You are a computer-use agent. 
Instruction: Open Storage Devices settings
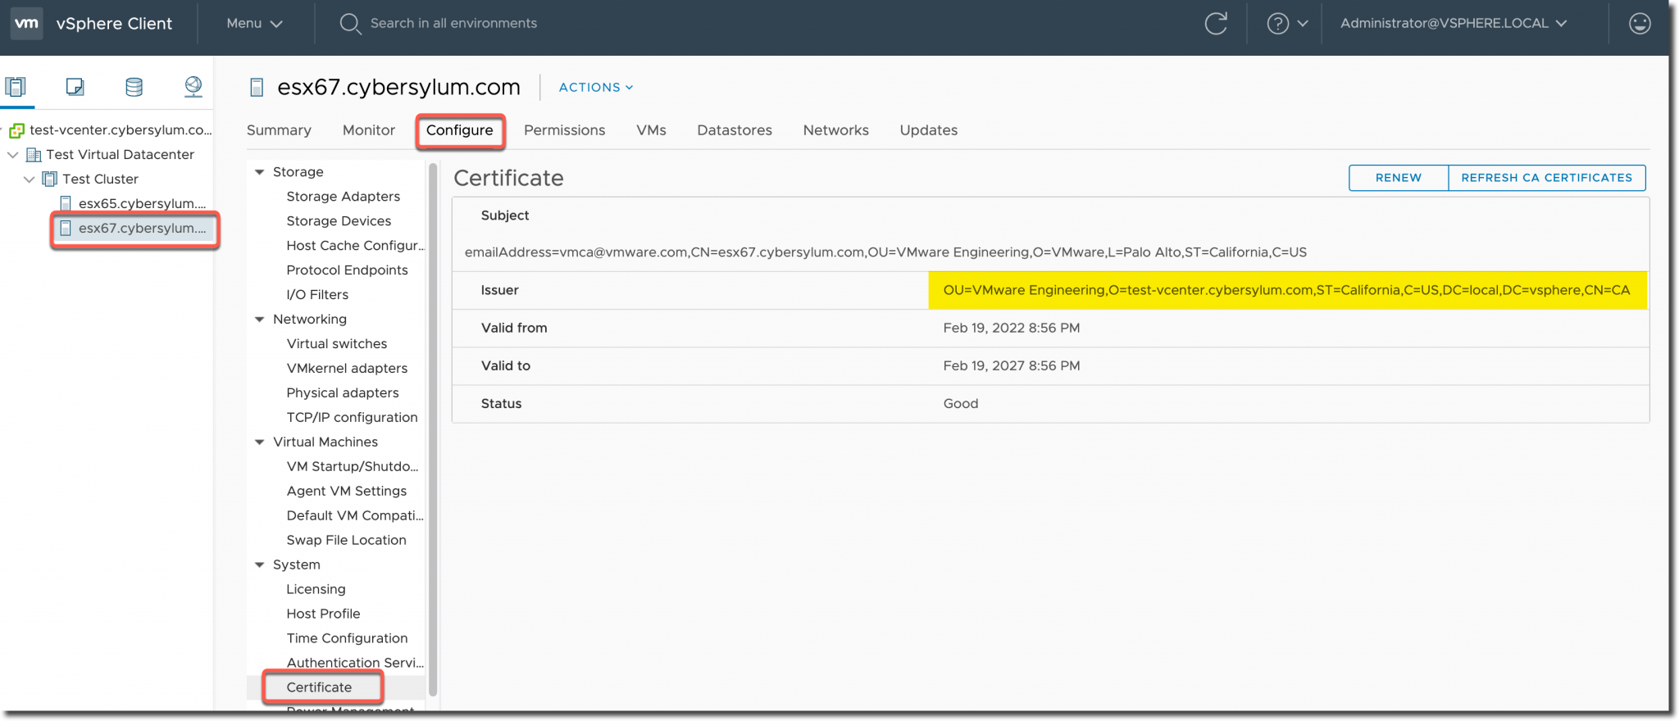pyautogui.click(x=339, y=221)
